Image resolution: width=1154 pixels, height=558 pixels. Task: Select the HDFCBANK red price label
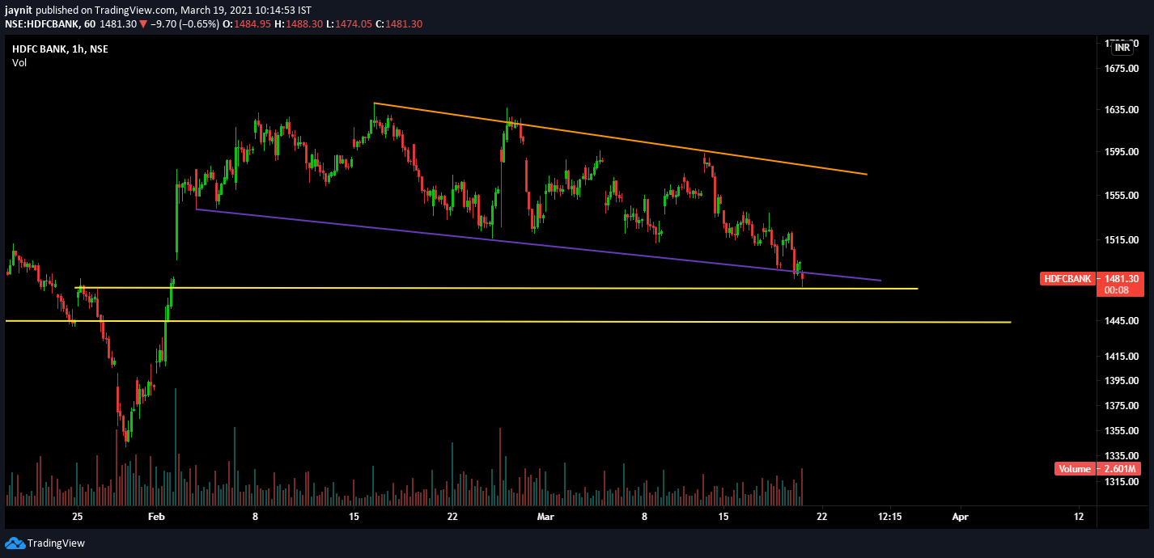click(1067, 278)
